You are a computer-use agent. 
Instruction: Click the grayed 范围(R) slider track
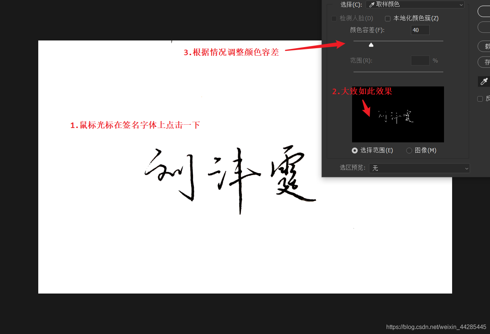click(x=398, y=72)
